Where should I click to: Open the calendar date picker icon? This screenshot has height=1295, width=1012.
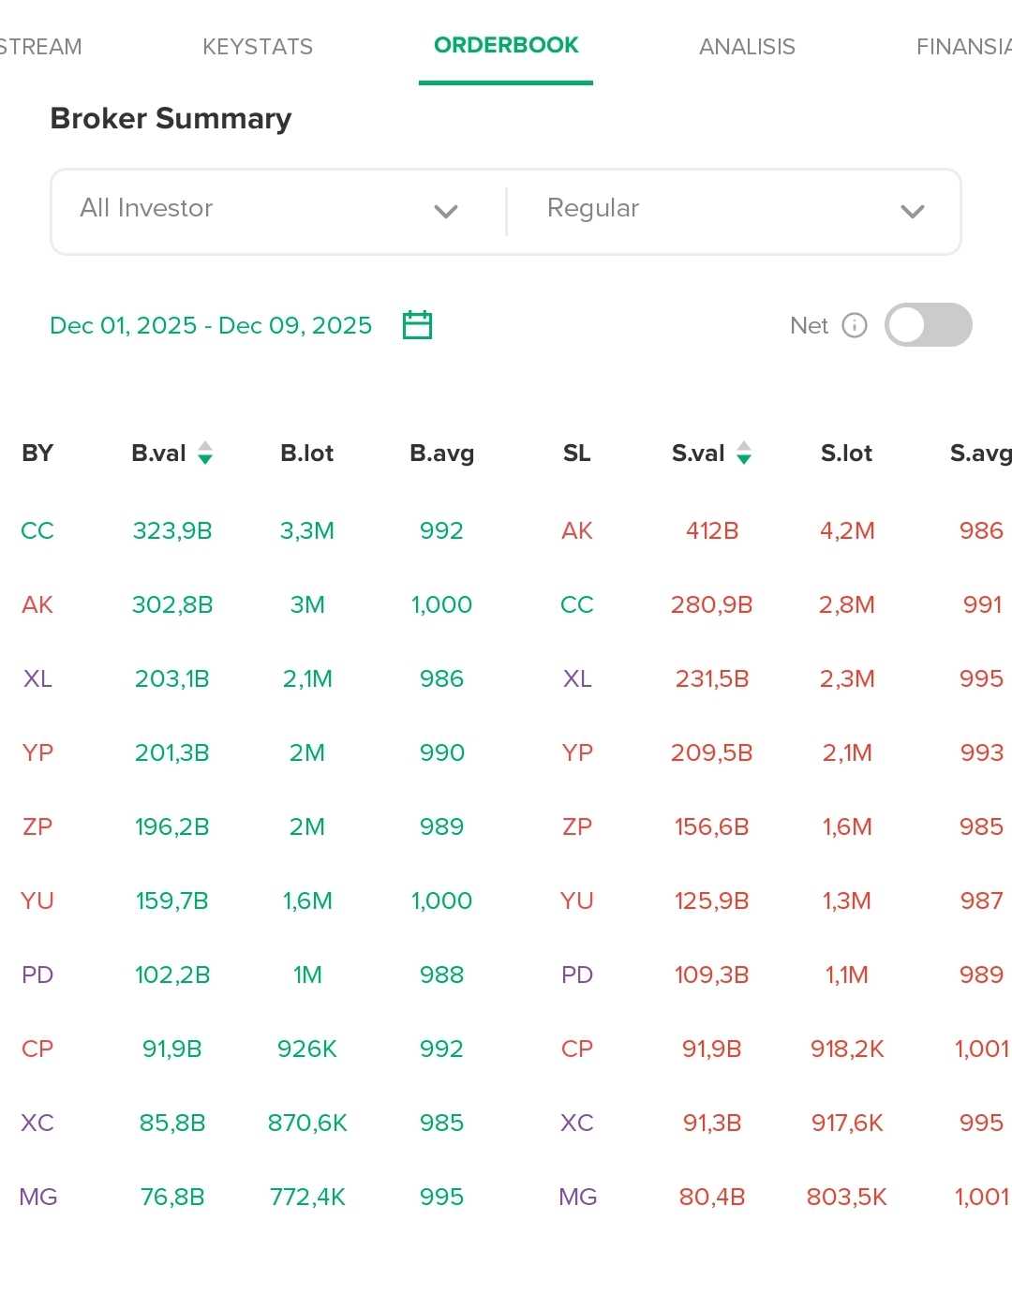pyautogui.click(x=417, y=325)
